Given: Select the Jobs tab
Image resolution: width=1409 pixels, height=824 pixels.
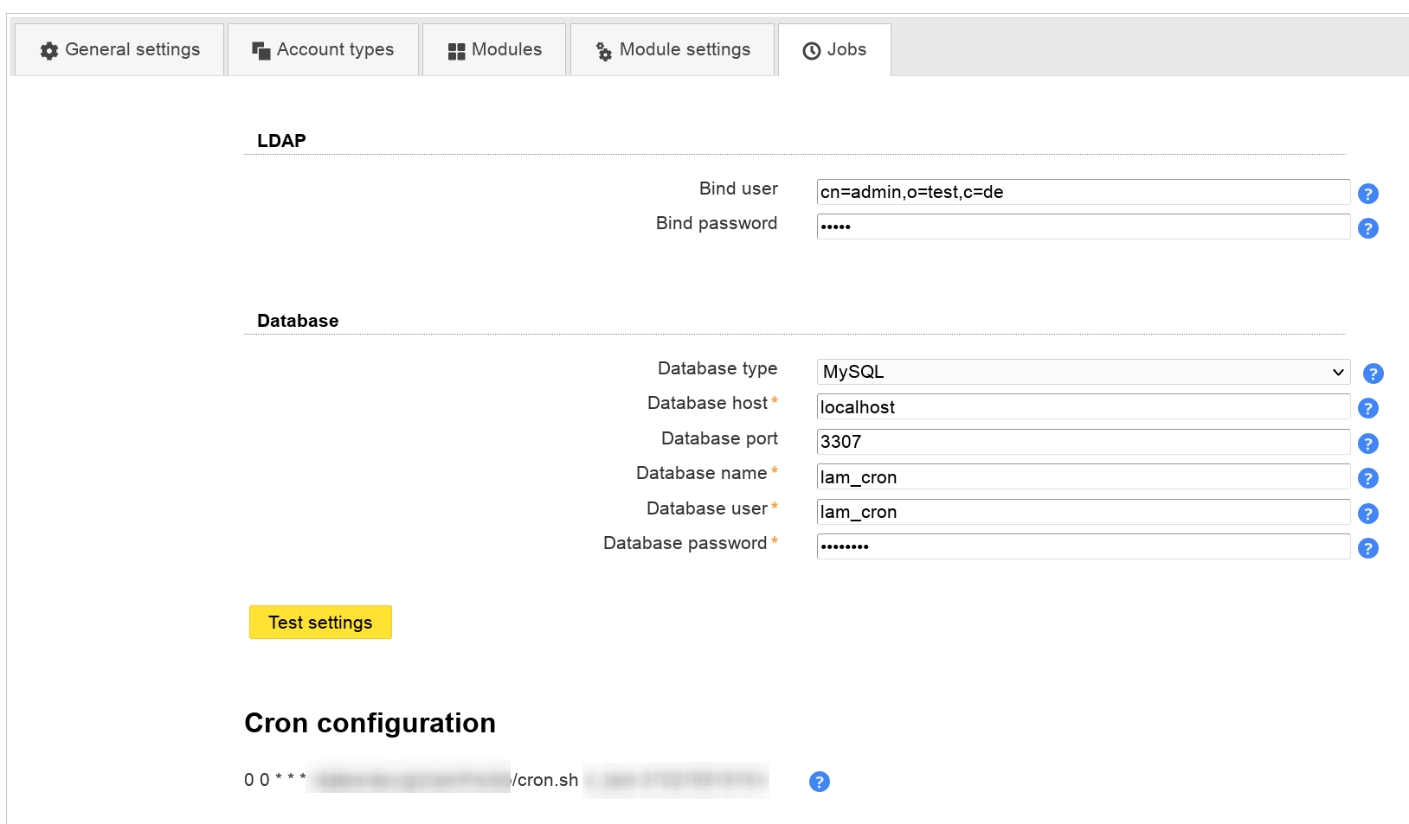Looking at the screenshot, I should pyautogui.click(x=834, y=50).
